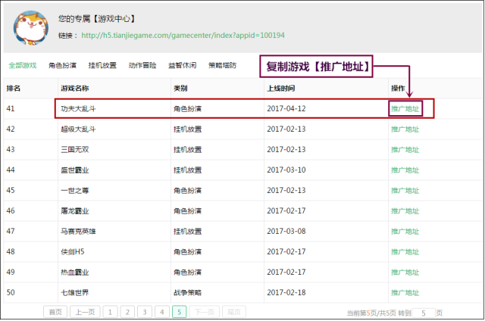Screen dimensions: 485x321
Task: Jump to page 2
Action: pos(127,312)
